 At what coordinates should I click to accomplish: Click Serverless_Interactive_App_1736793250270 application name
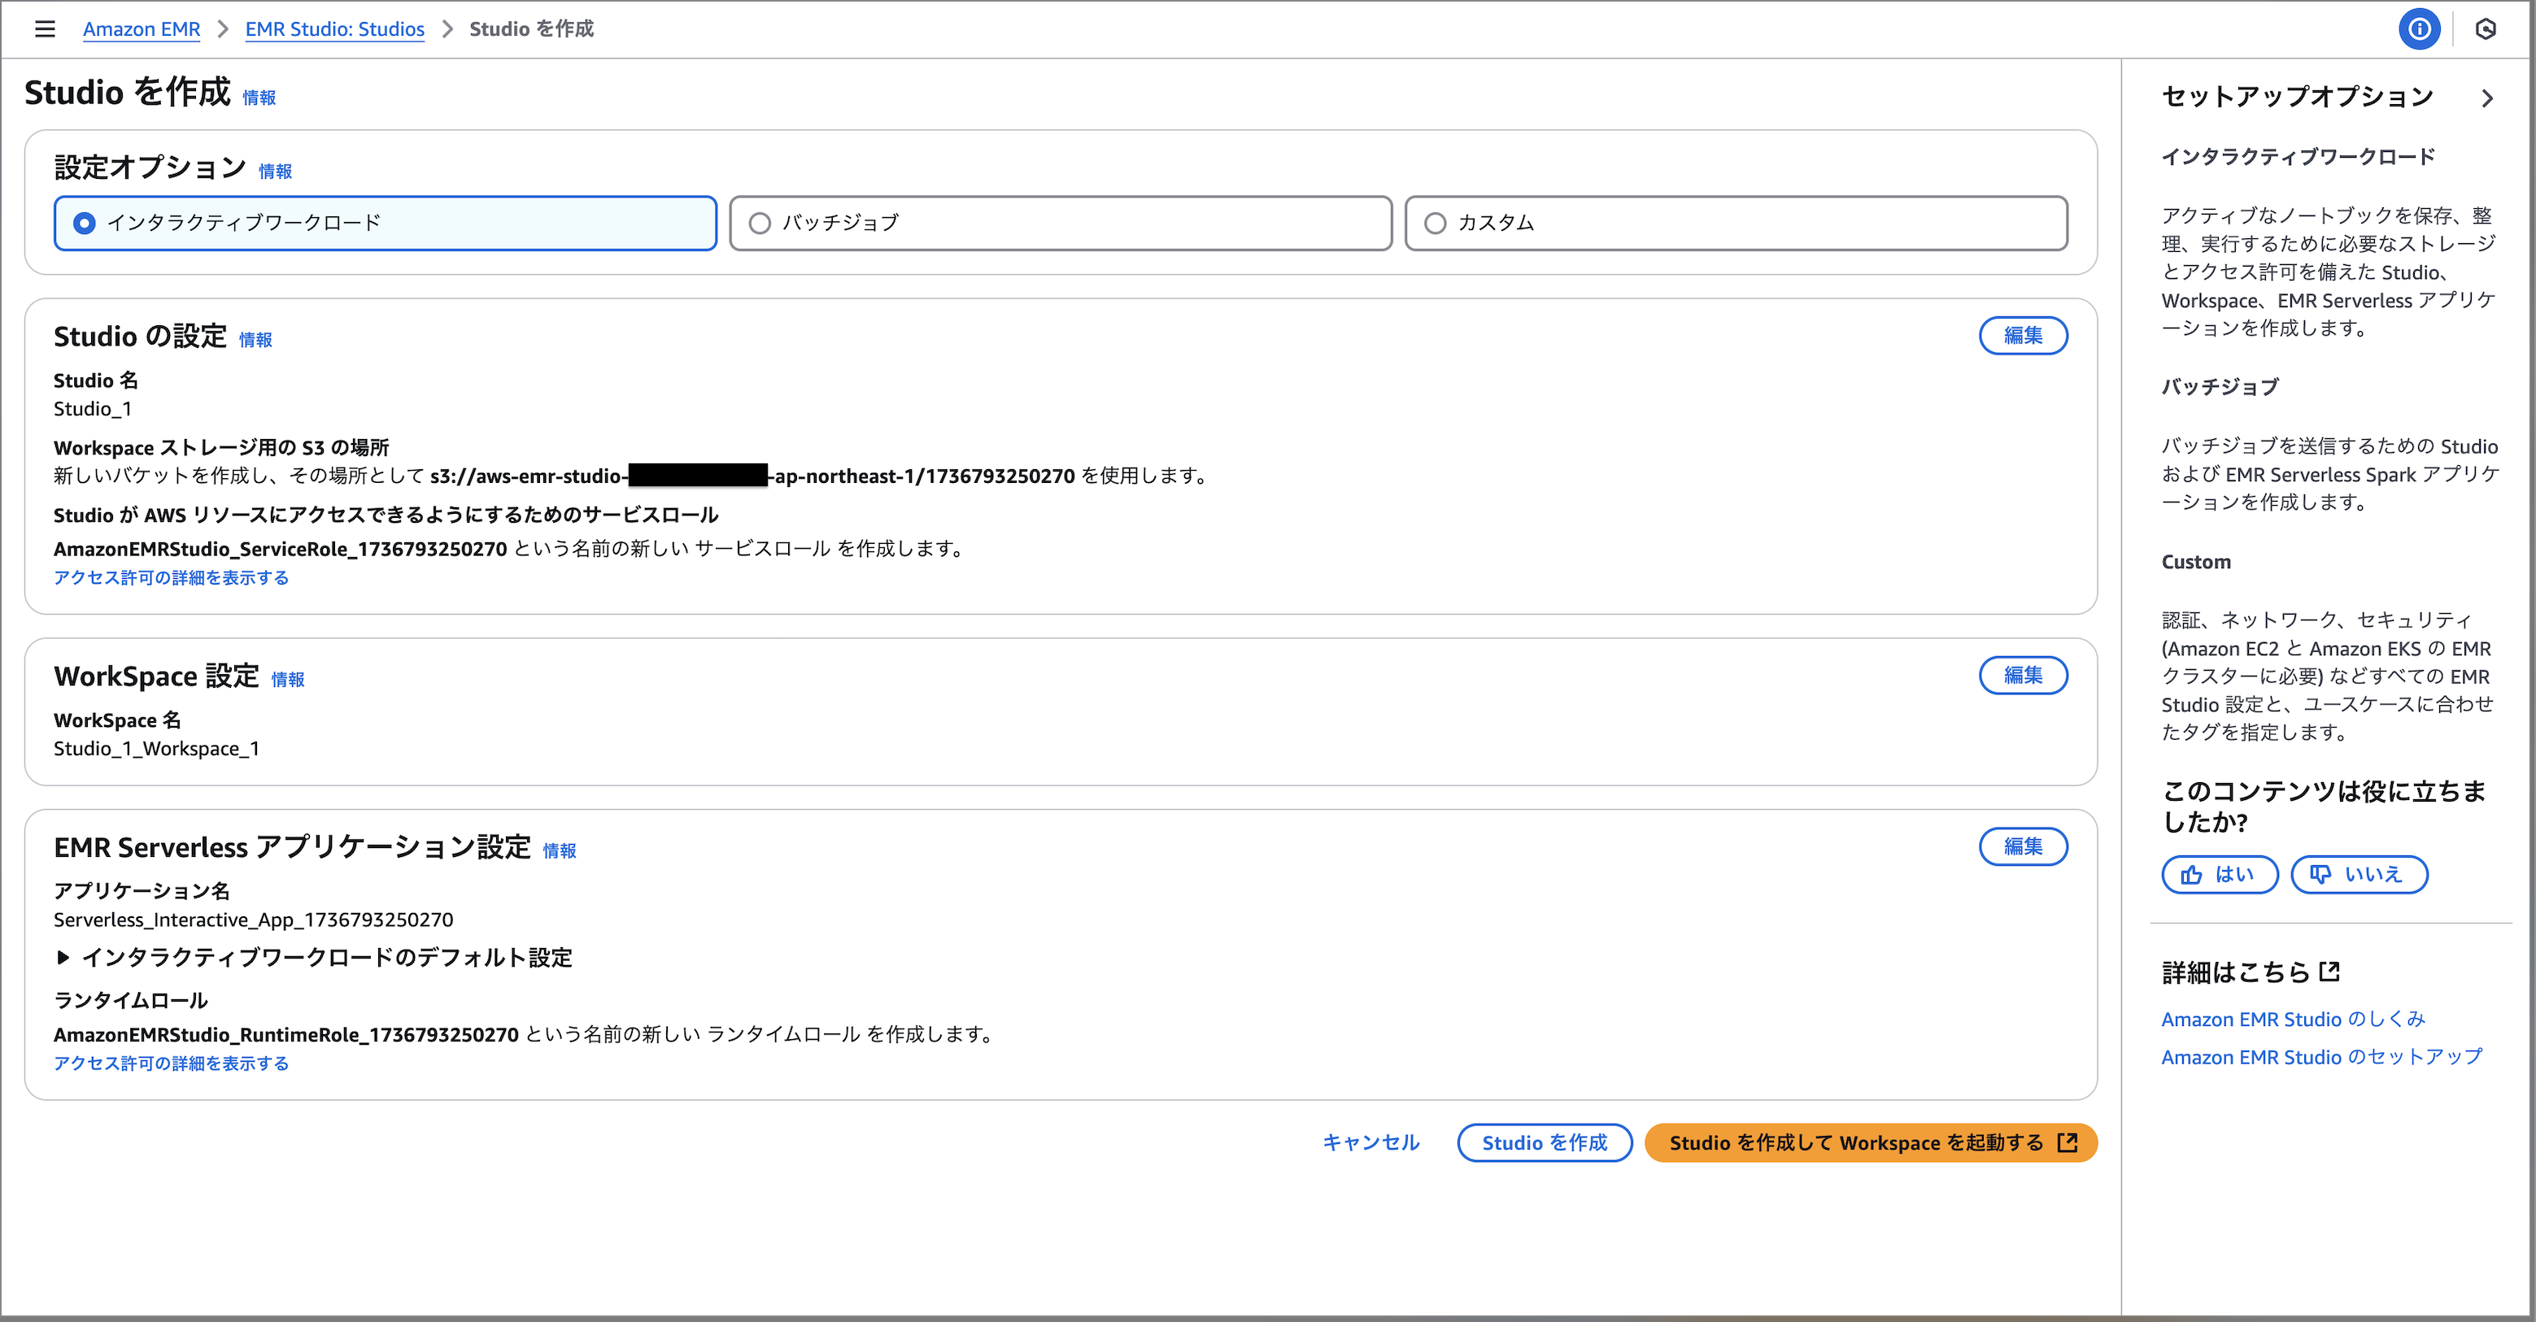pos(254,920)
